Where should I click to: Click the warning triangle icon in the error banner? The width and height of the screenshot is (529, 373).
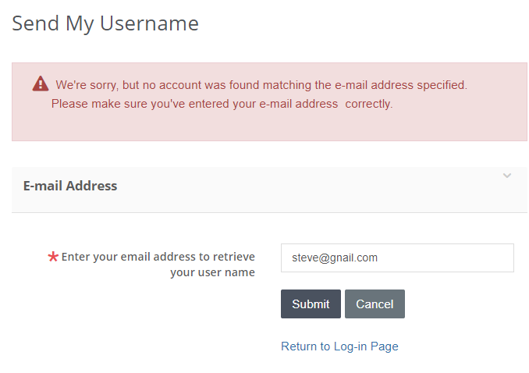click(x=41, y=83)
